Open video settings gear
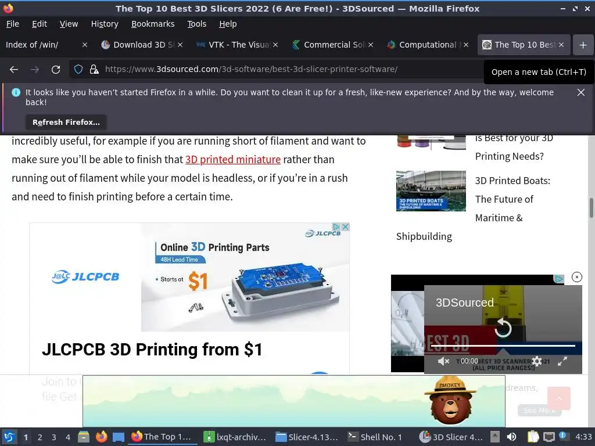Screen dimensions: 595x446 pyautogui.click(x=537, y=361)
